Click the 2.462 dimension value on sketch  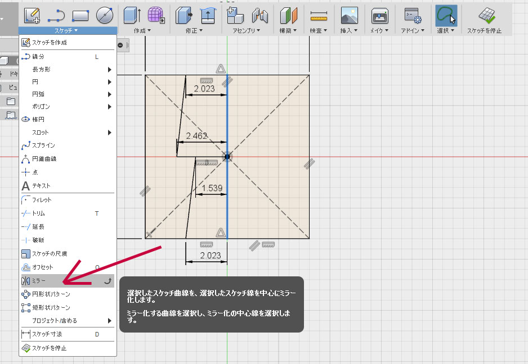(196, 136)
